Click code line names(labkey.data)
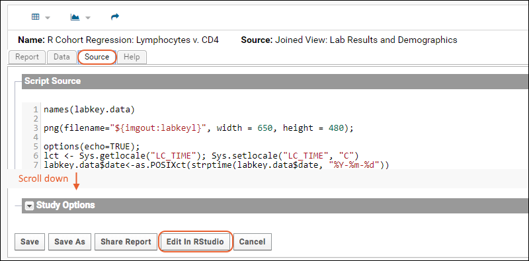Viewport: 529px width, 261px height. click(x=89, y=110)
